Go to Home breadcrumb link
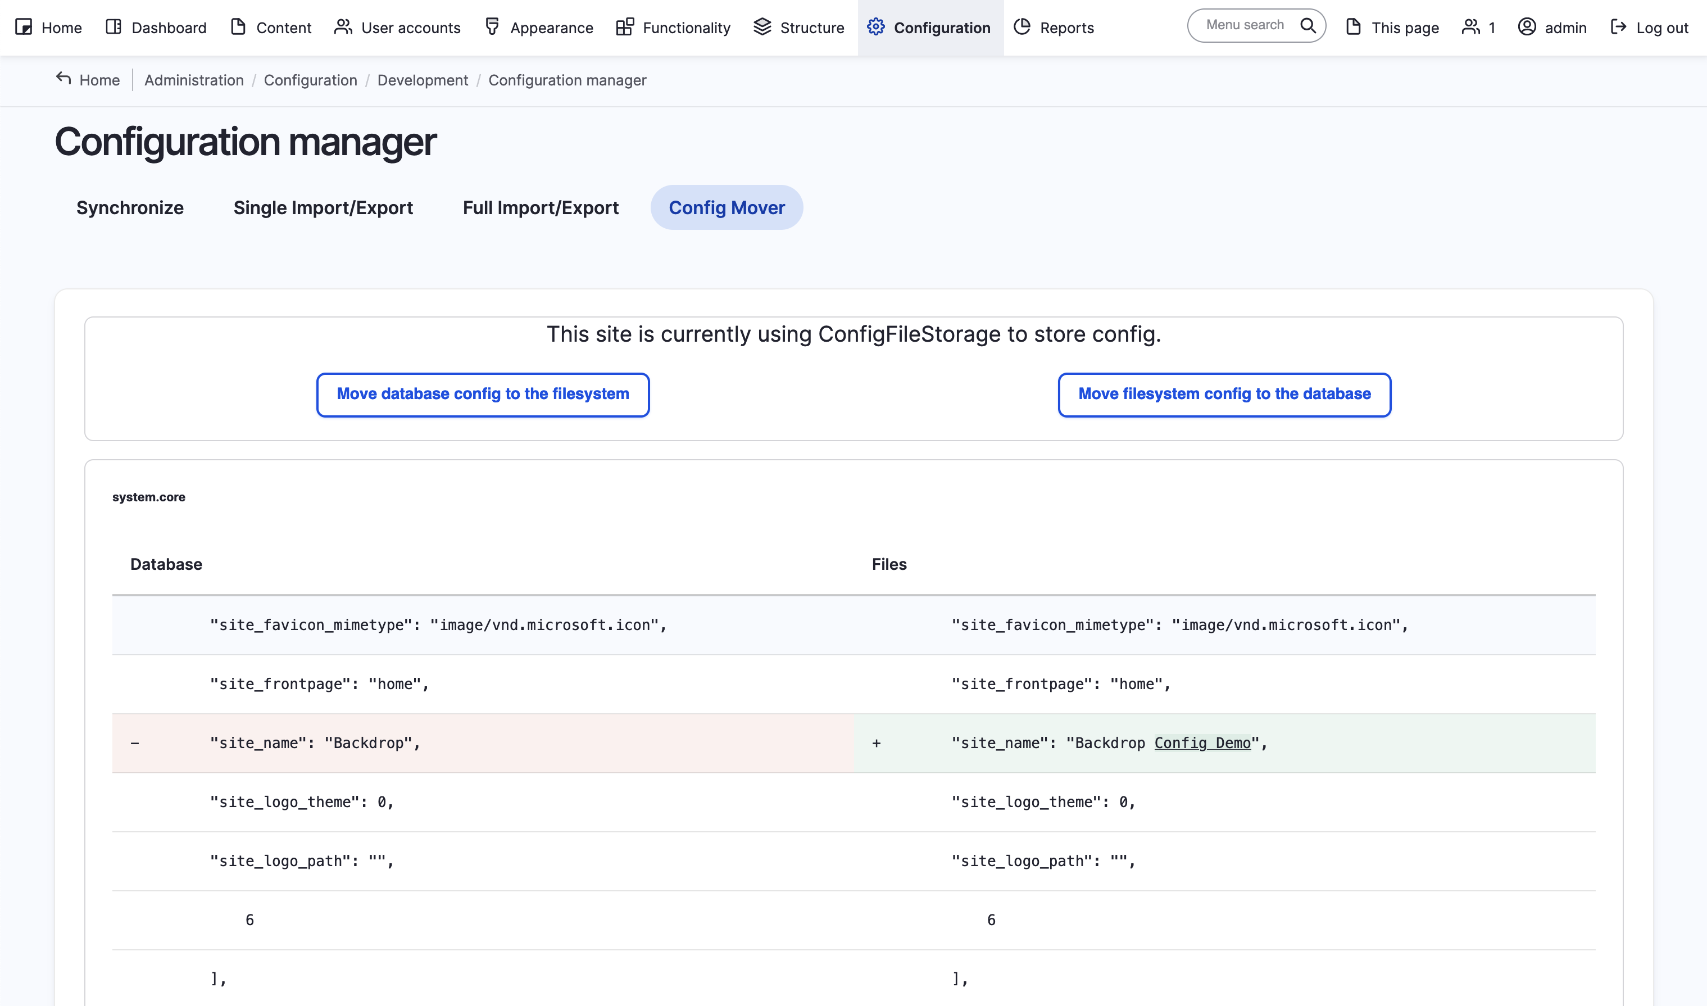This screenshot has width=1707, height=1006. (x=99, y=80)
